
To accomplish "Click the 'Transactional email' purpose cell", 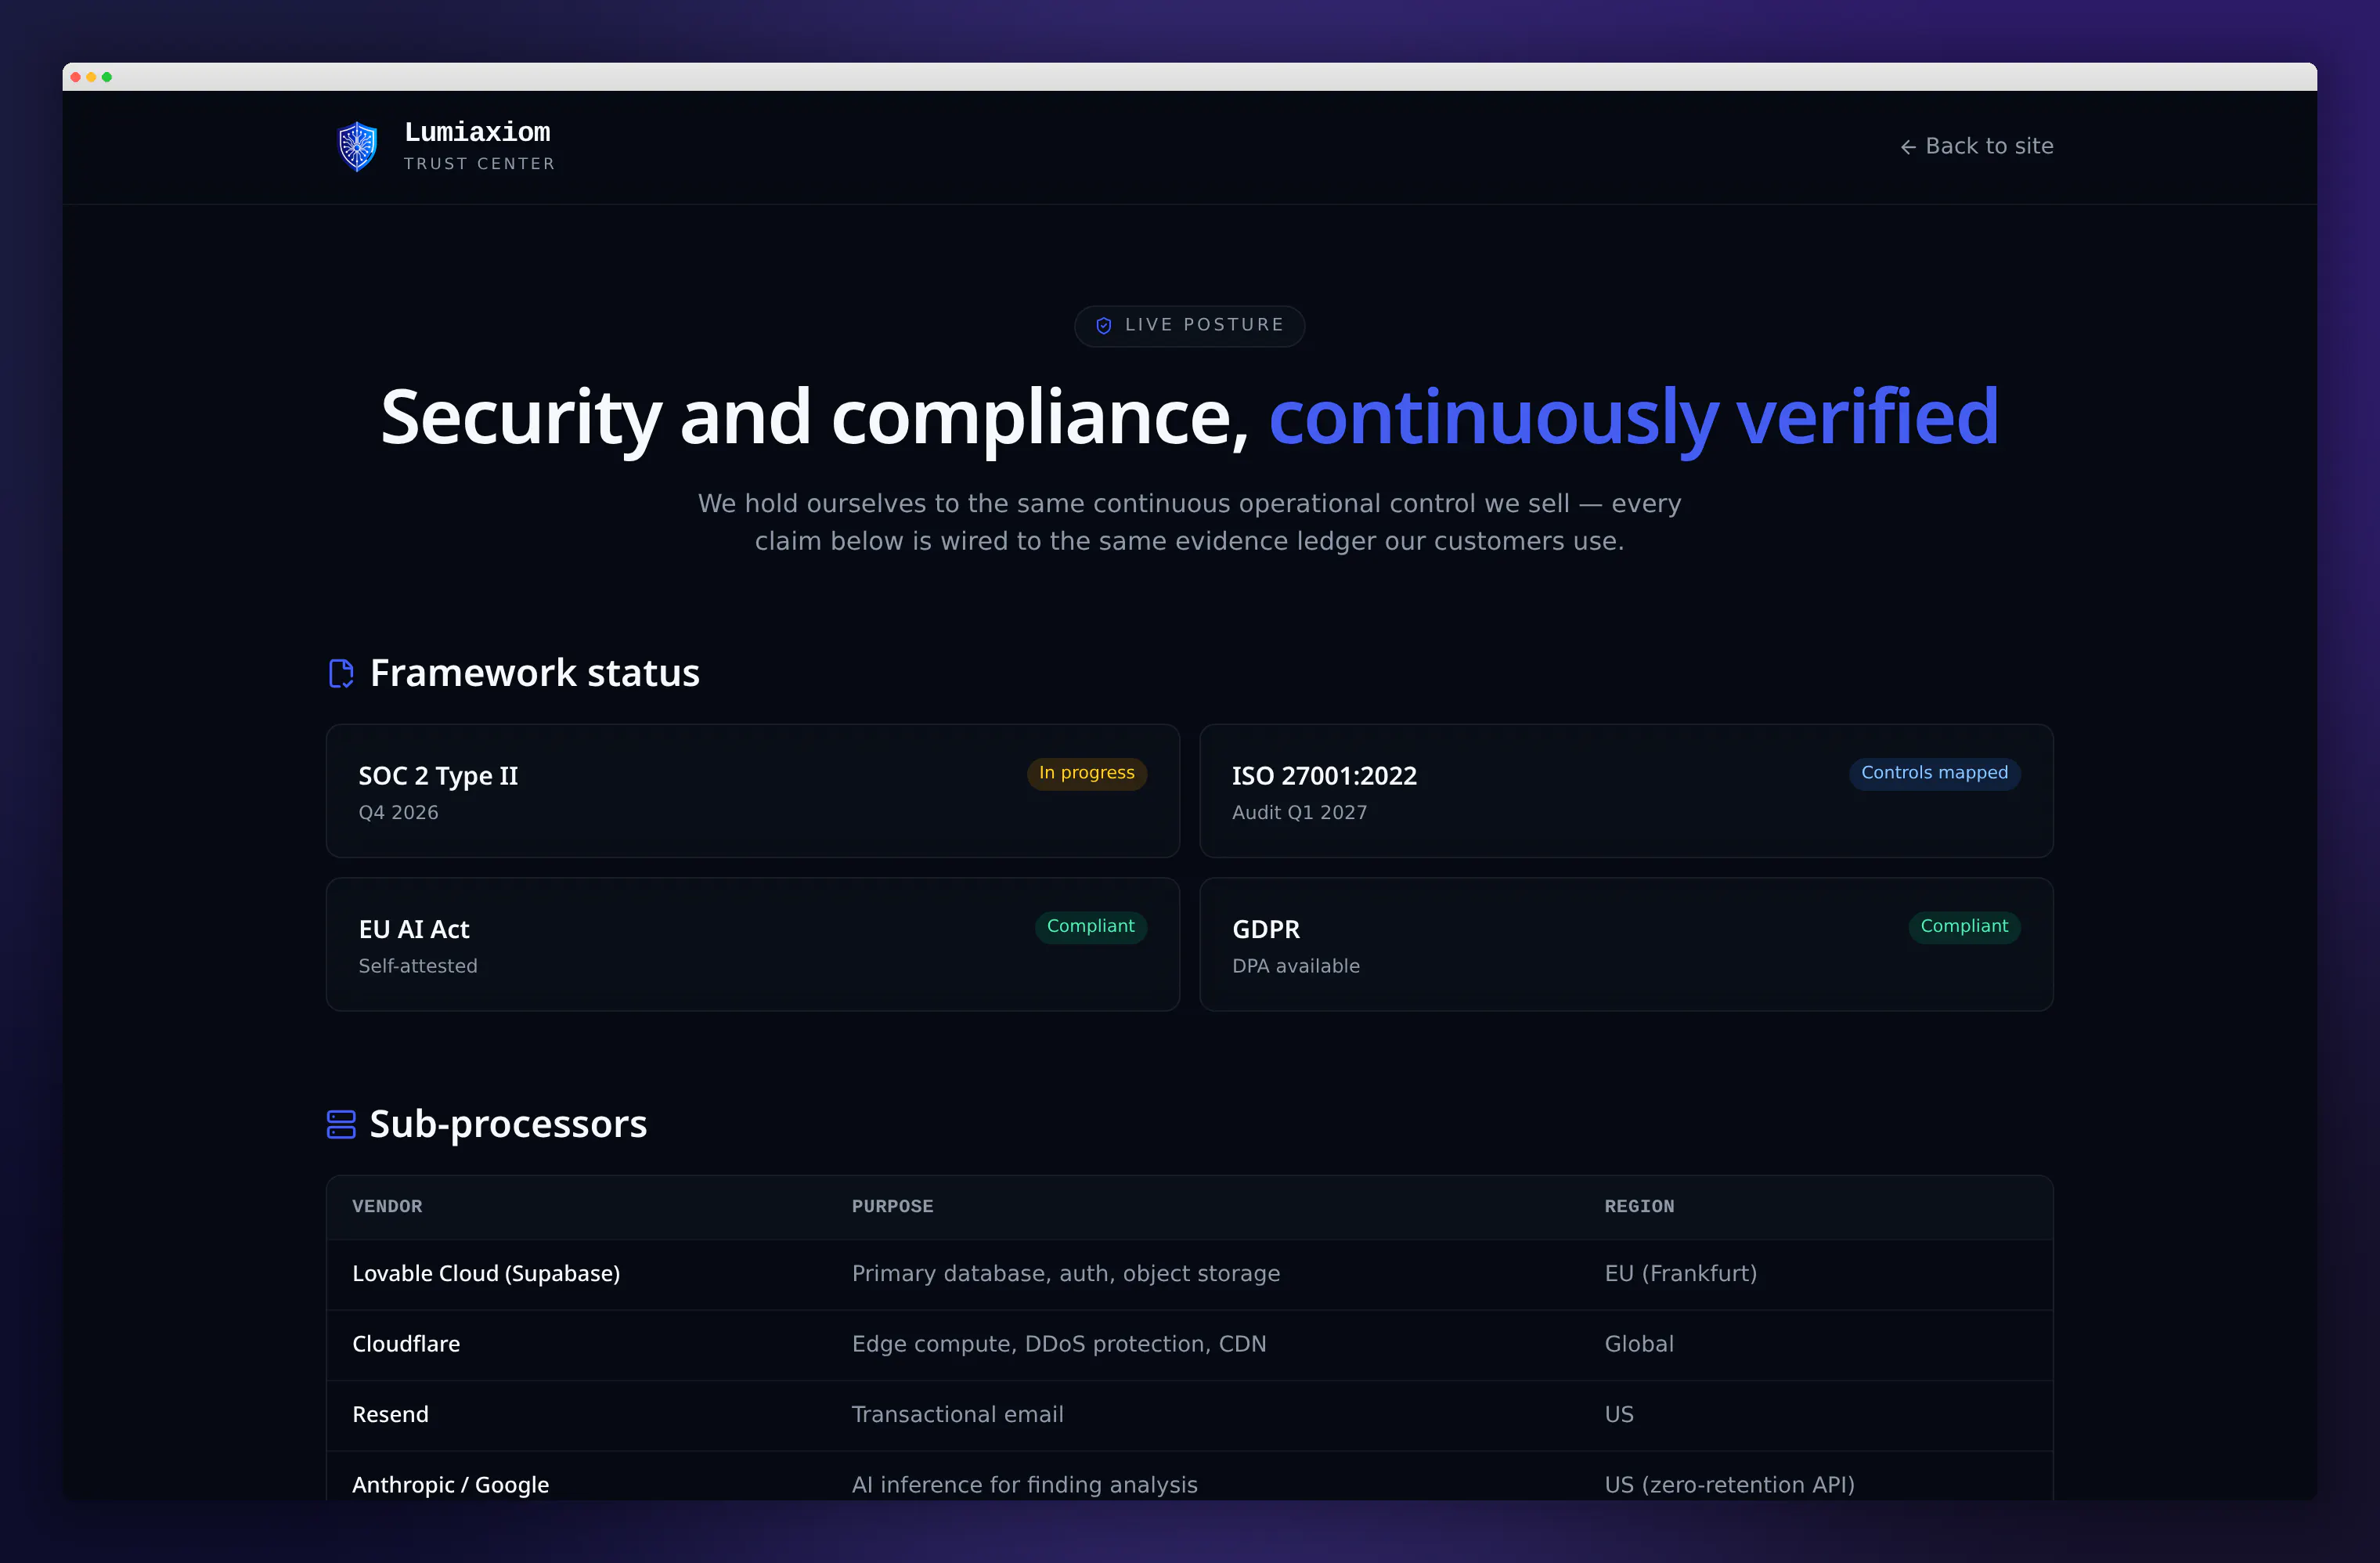I will tap(957, 1415).
